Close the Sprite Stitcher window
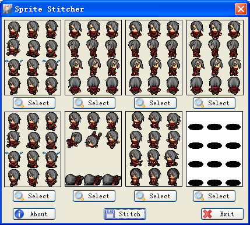This screenshot has width=250, height=225. [241, 9]
